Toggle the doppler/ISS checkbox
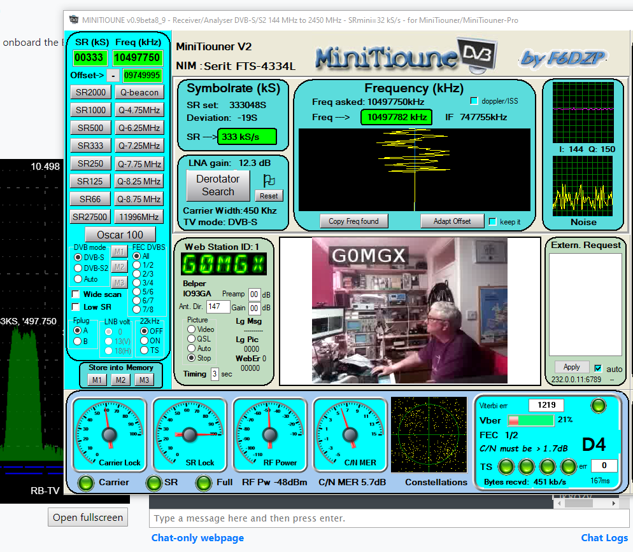Image resolution: width=633 pixels, height=552 pixels. point(474,101)
